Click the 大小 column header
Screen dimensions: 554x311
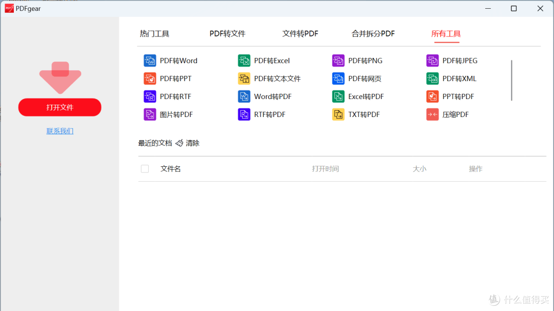coord(420,169)
